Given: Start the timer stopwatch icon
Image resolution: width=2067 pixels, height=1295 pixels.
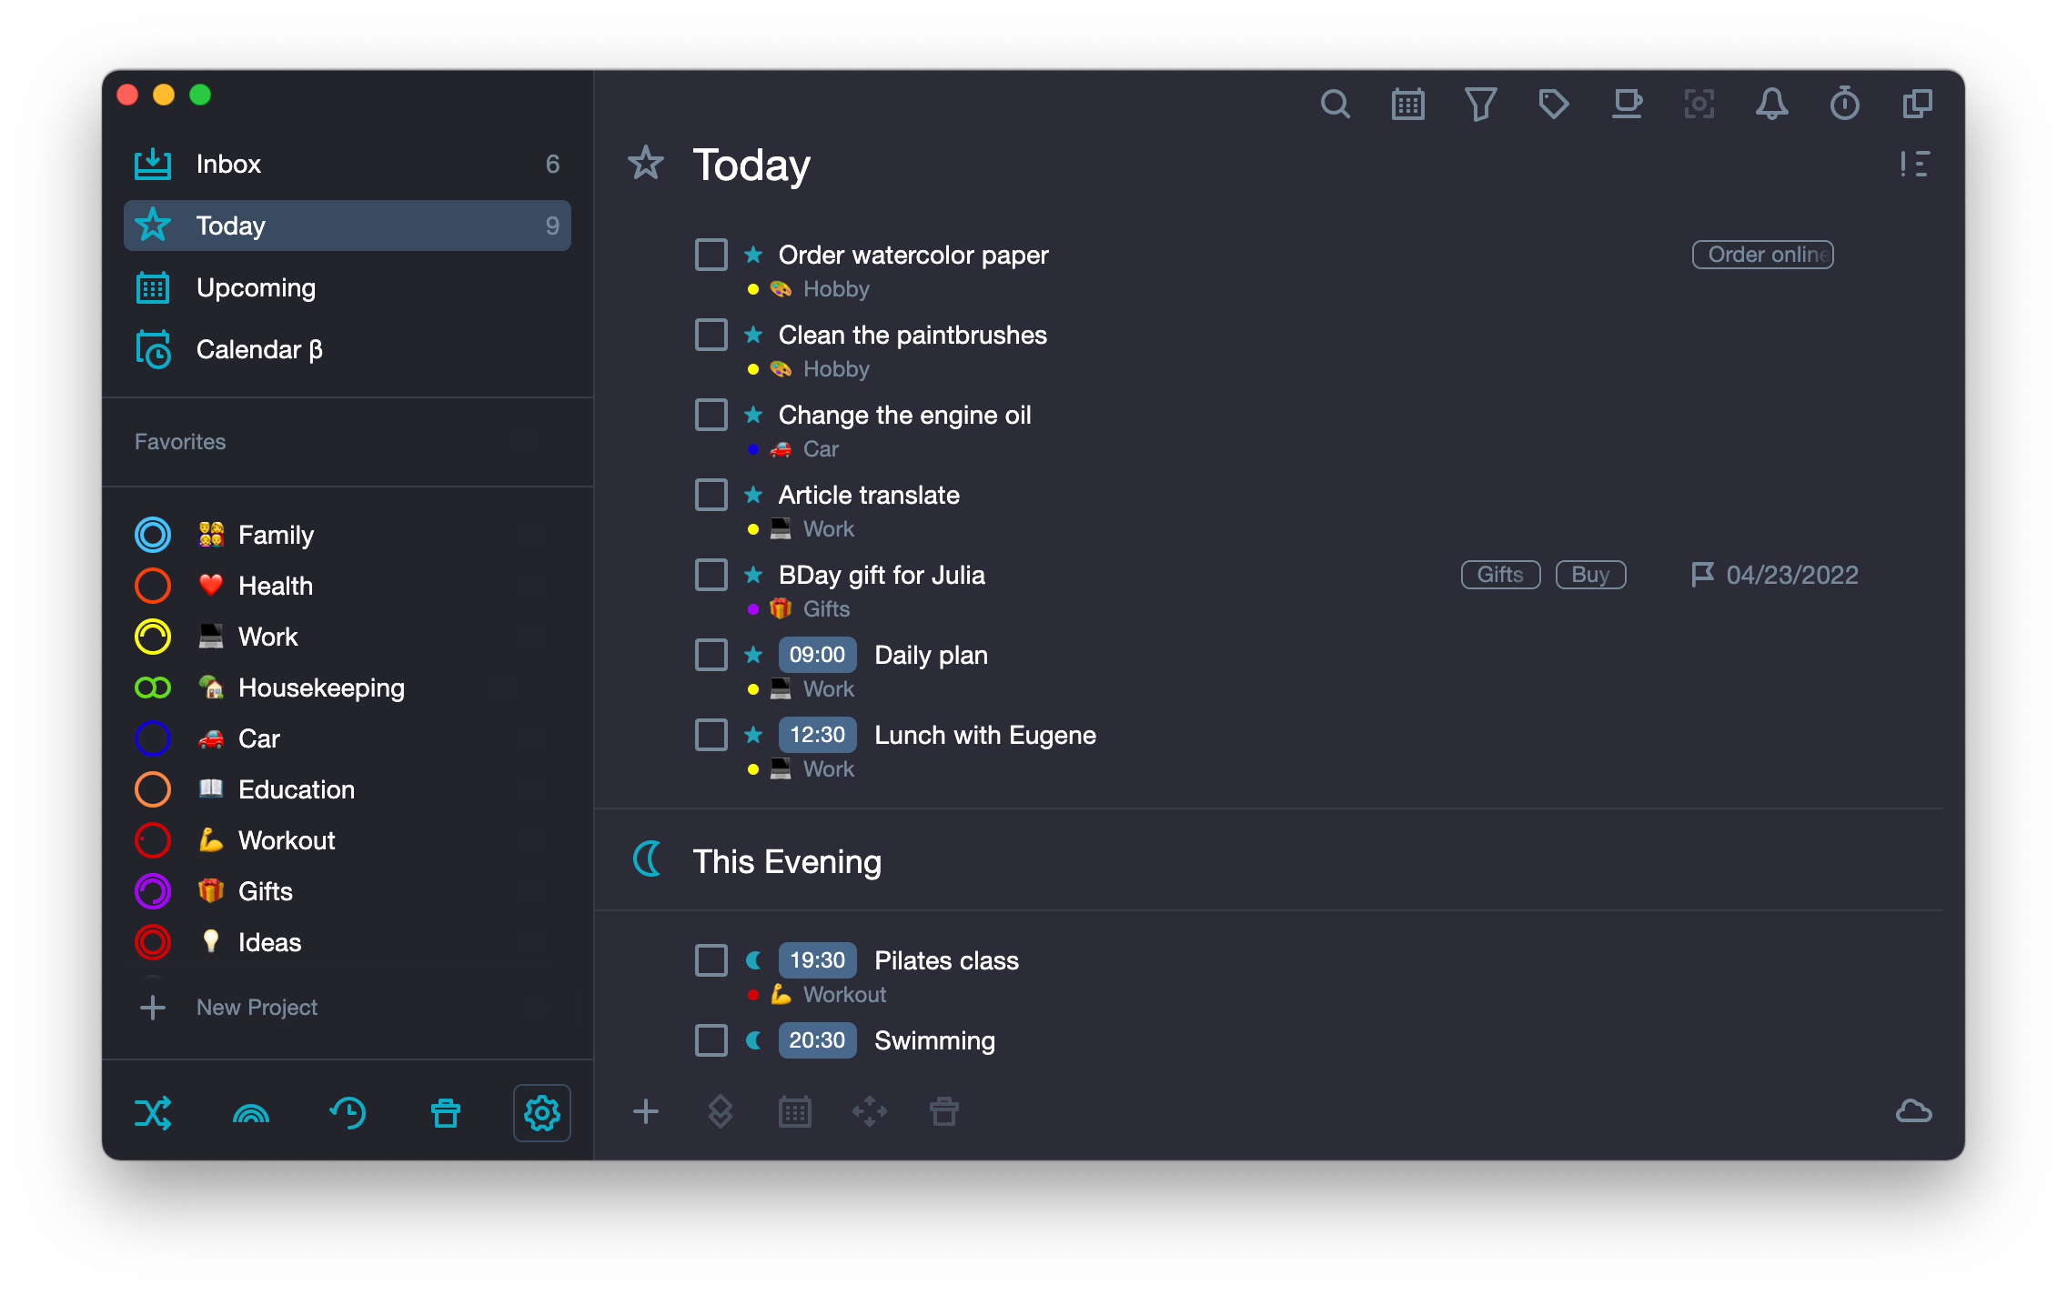Looking at the screenshot, I should point(1844,105).
